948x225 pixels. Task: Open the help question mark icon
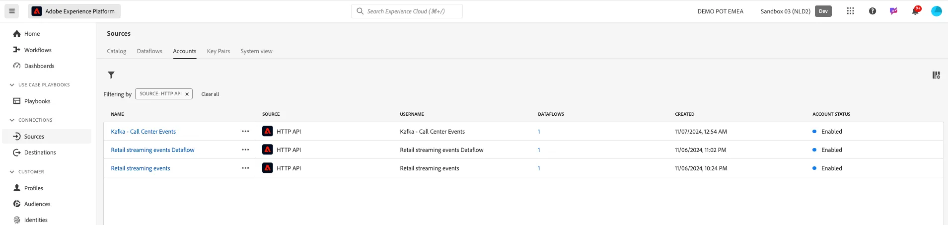[873, 11]
